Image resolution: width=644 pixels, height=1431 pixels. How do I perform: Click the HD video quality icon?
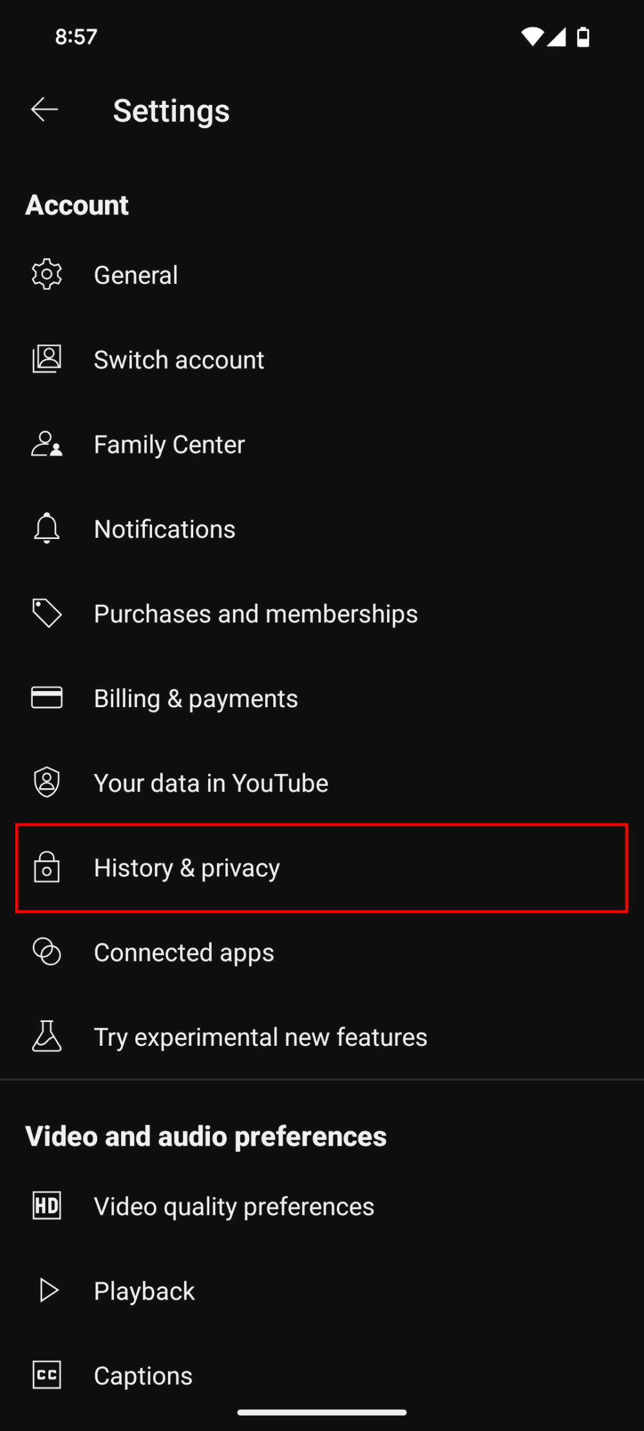(46, 1206)
